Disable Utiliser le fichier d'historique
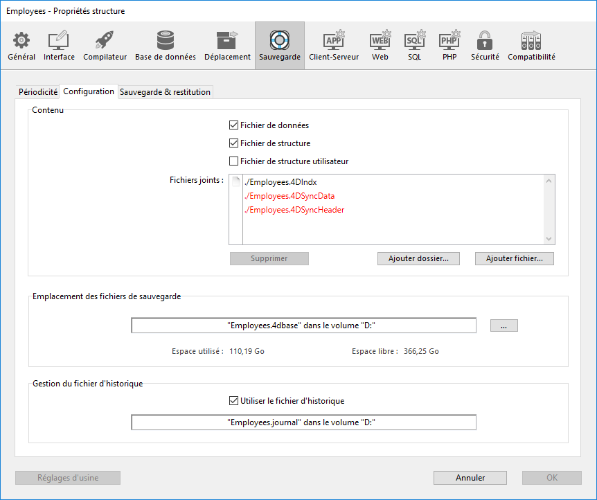597x500 pixels. click(x=234, y=401)
